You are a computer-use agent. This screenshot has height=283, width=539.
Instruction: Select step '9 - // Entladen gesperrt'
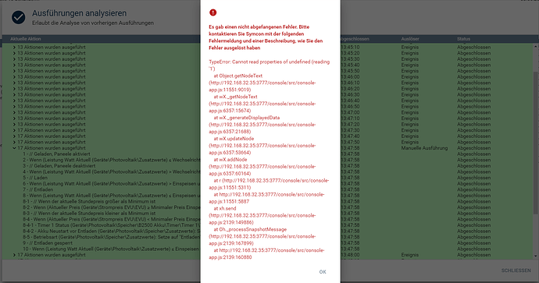coord(48,243)
